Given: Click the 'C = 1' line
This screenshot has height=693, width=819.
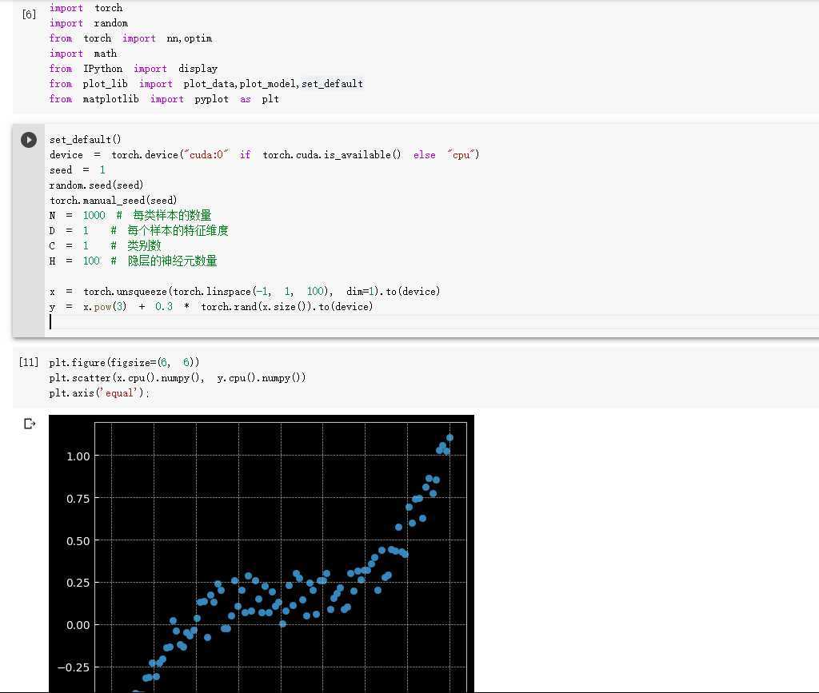Looking at the screenshot, I should click(x=105, y=245).
